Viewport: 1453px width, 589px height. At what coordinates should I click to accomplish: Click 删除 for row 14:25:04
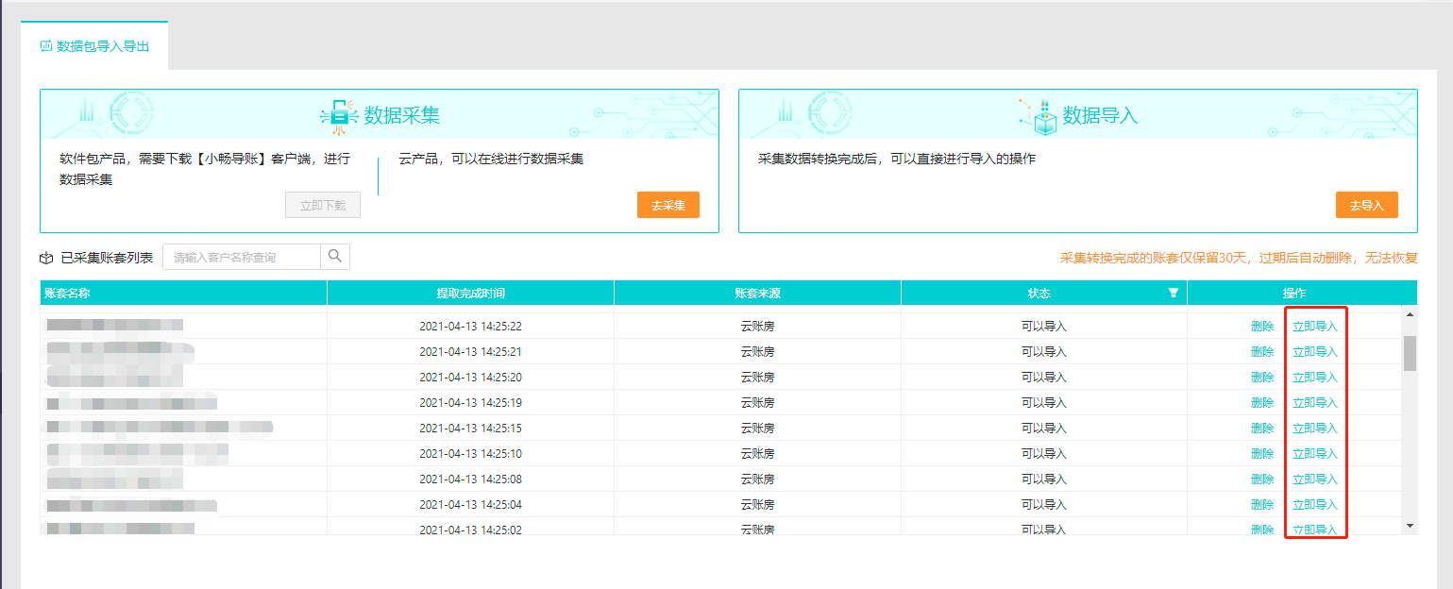[x=1262, y=505]
